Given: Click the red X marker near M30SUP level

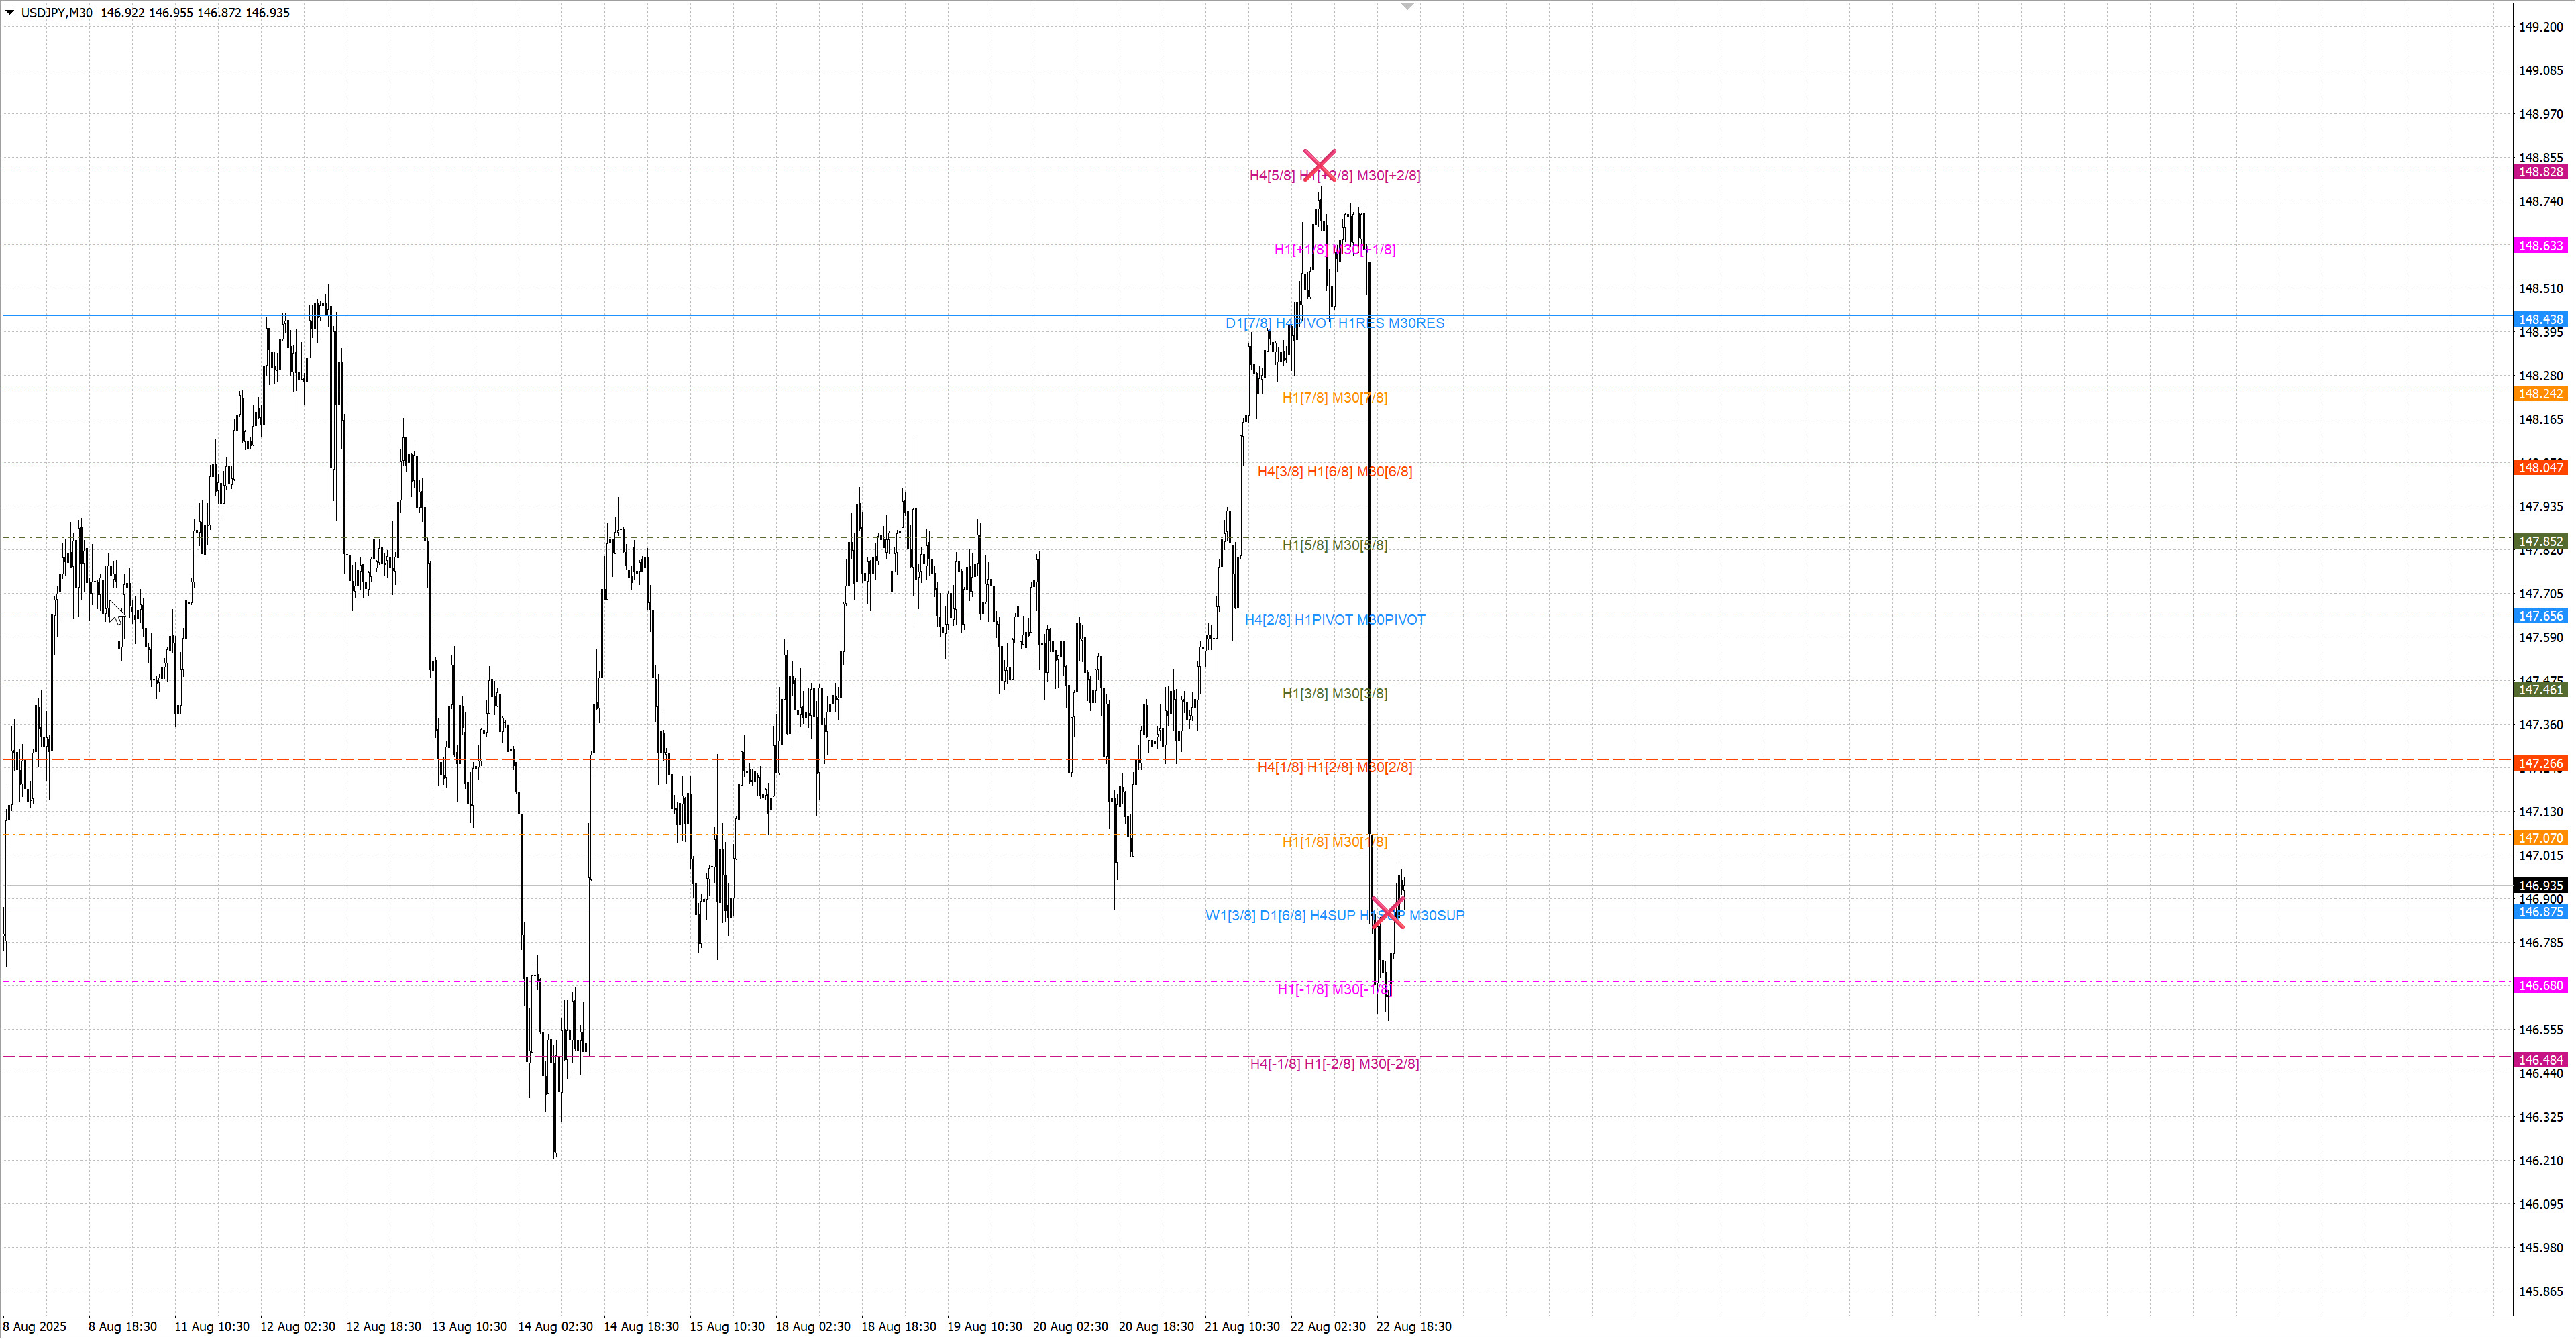Looking at the screenshot, I should (1387, 912).
